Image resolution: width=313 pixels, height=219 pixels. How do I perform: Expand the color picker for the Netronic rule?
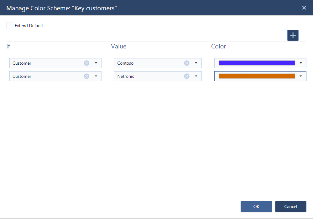[x=301, y=76]
